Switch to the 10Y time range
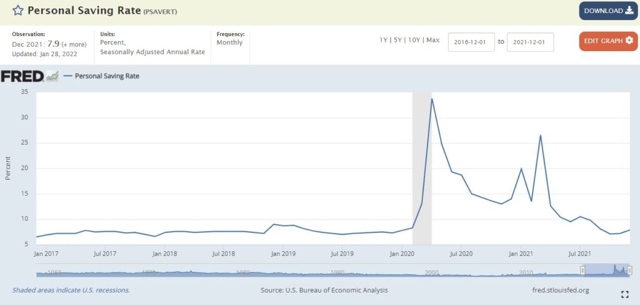The width and height of the screenshot is (640, 305). (414, 40)
